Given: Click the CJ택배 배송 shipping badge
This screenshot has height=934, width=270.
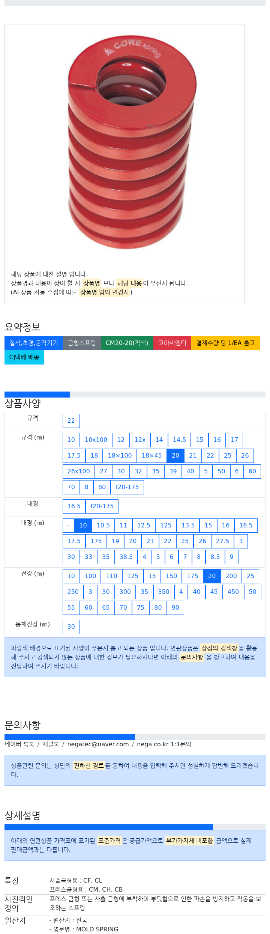Looking at the screenshot, I should (x=24, y=357).
